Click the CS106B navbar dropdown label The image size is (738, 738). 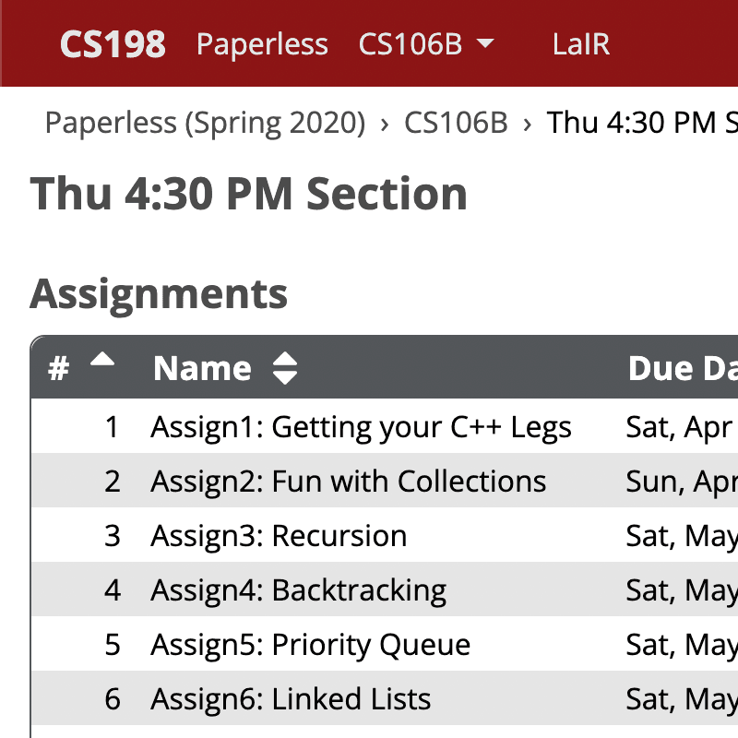pos(410,44)
